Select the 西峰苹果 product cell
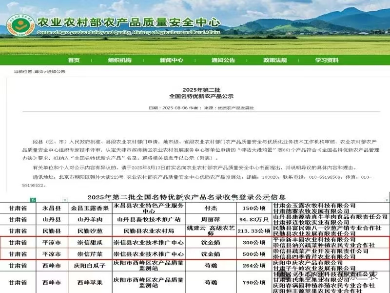Screen dimensions: 390x293 pos(90,283)
